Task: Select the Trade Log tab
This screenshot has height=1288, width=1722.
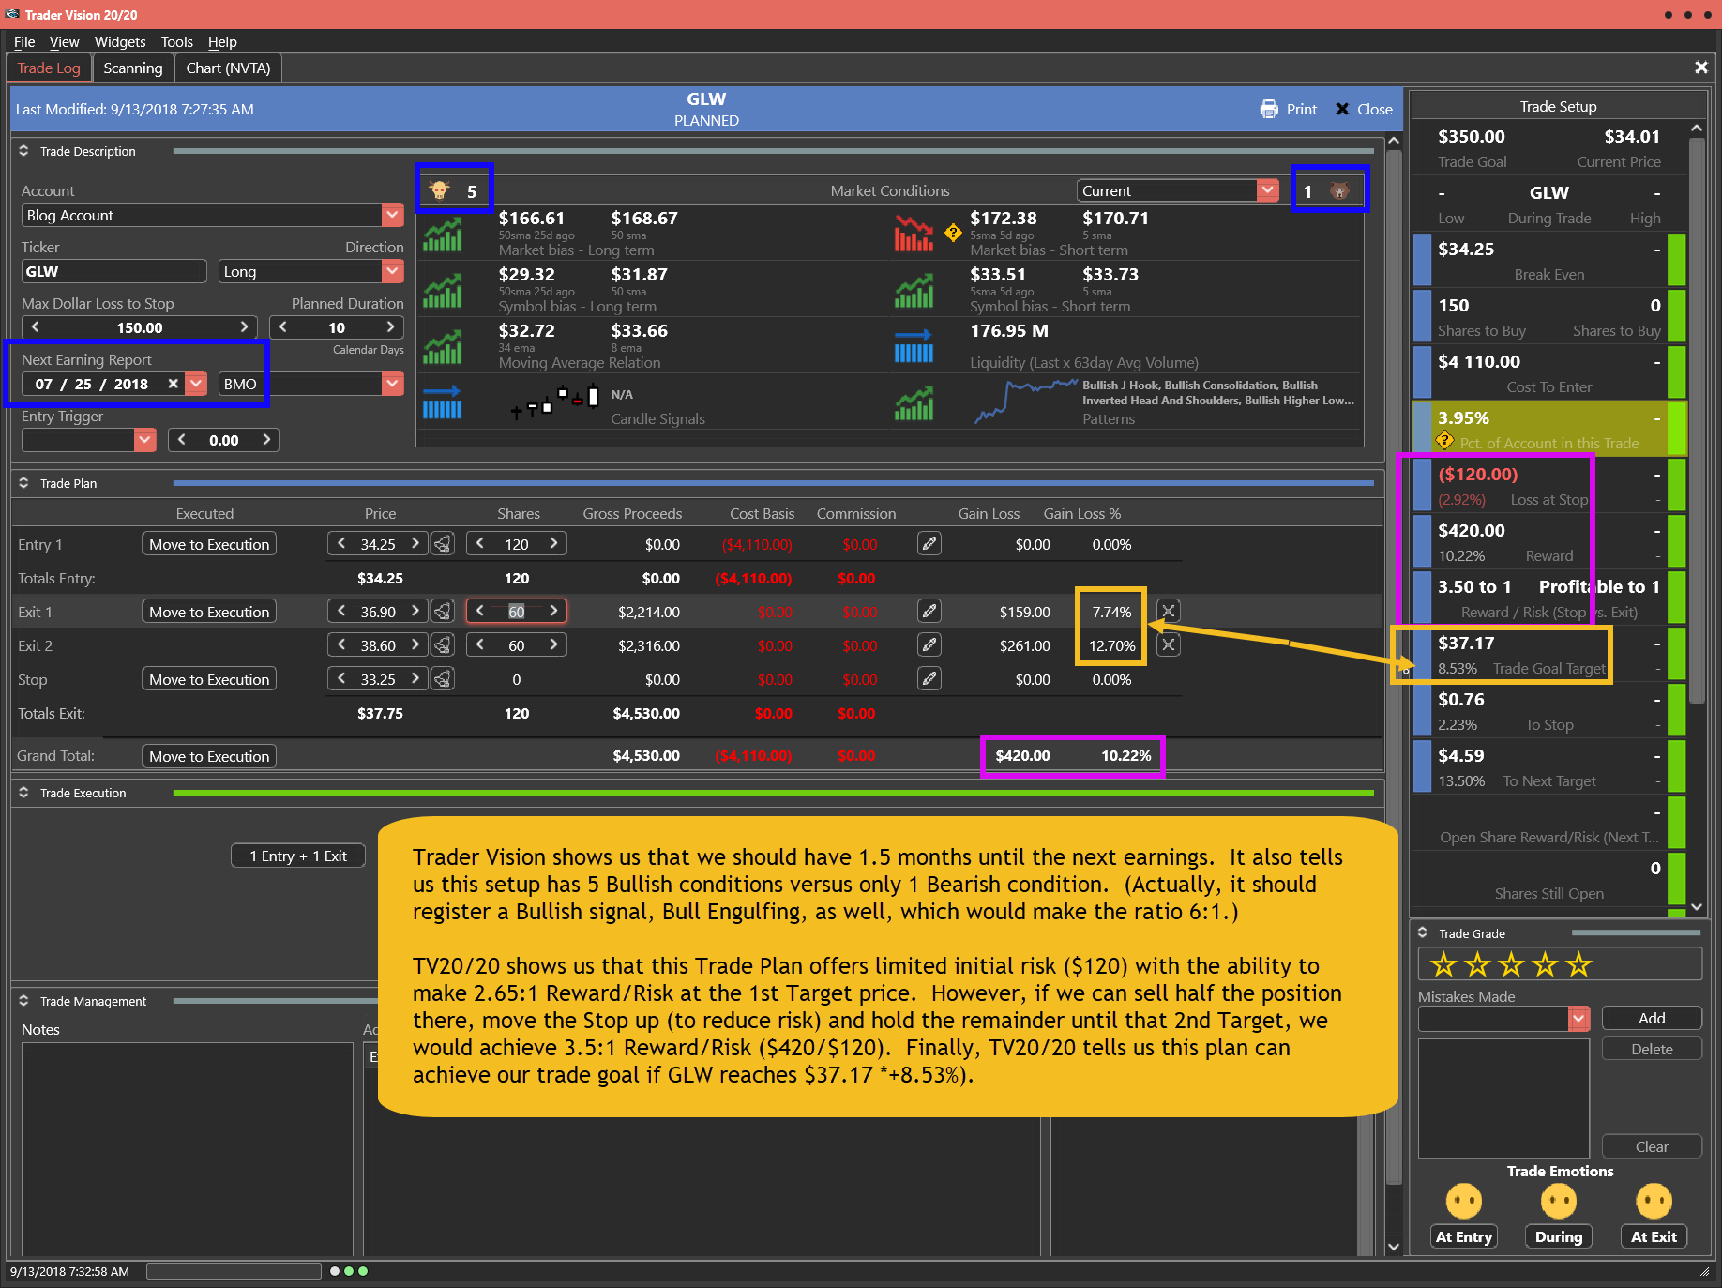Action: point(49,68)
